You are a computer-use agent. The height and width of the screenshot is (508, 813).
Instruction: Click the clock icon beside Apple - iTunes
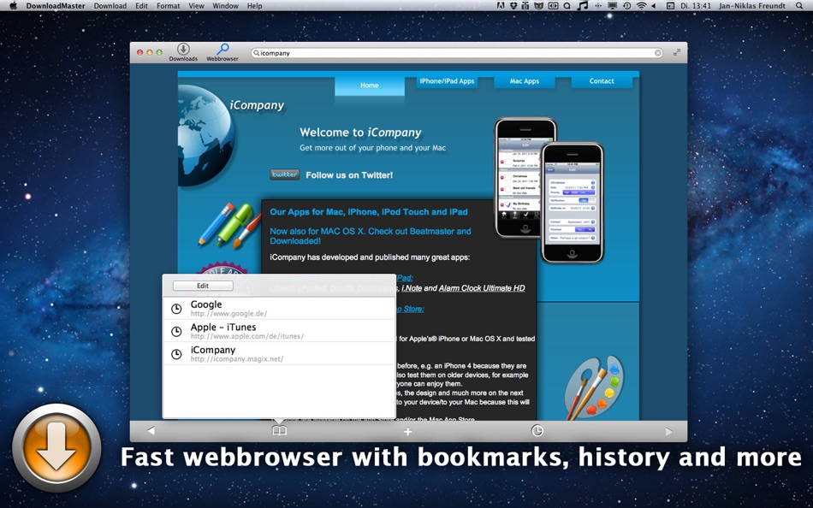(x=176, y=331)
